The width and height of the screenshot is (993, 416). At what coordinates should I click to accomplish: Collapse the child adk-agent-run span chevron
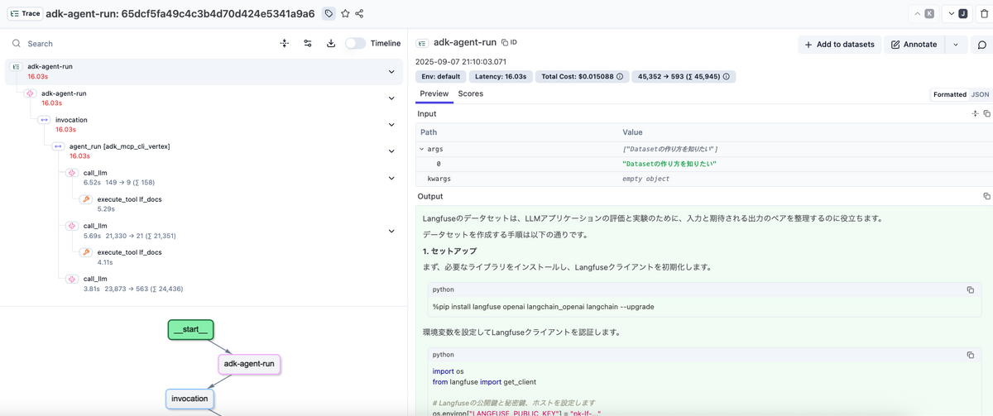(391, 98)
